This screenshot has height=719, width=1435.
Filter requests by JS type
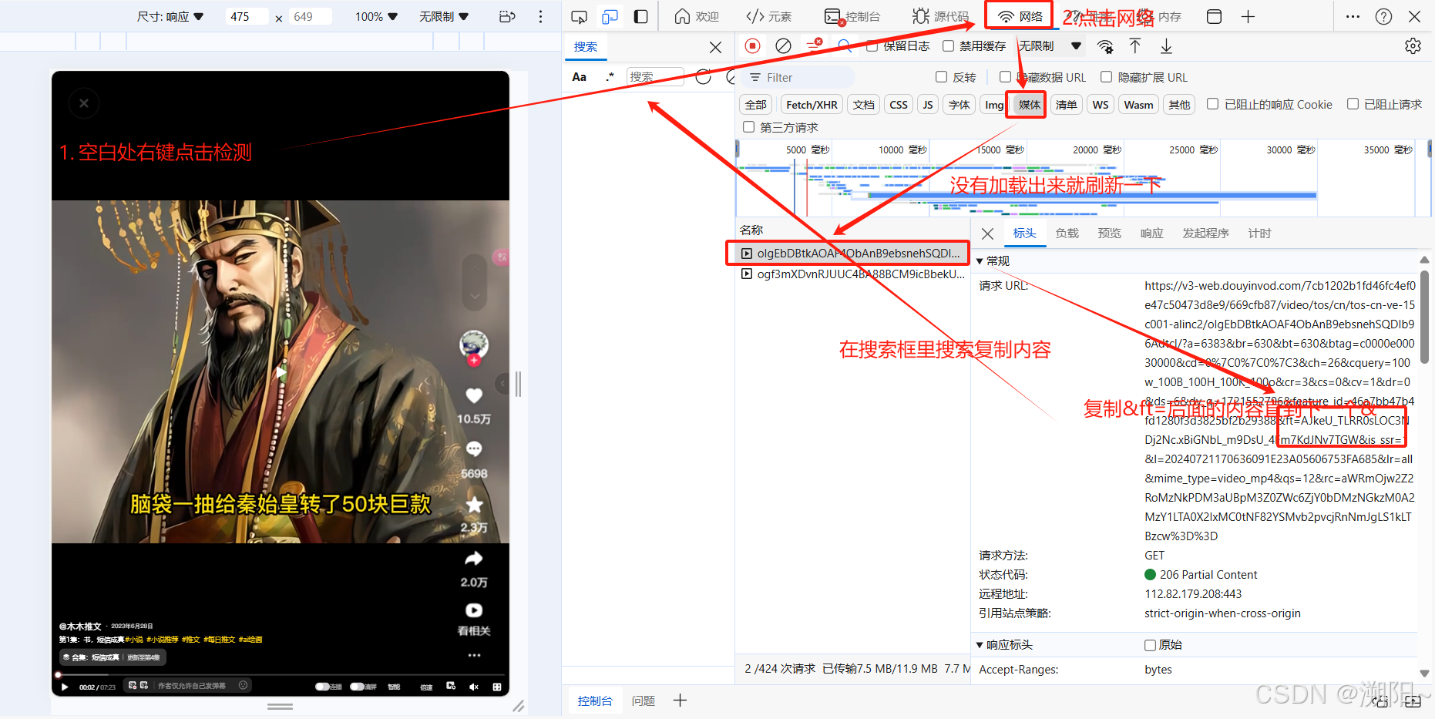(x=928, y=105)
